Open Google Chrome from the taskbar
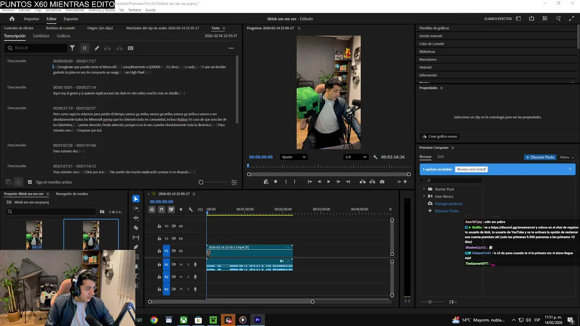The height and width of the screenshot is (326, 580). click(154, 320)
